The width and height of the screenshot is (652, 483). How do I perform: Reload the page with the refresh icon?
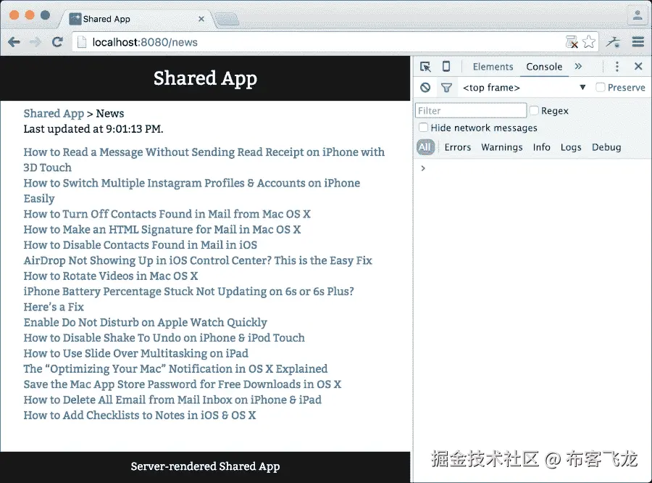(57, 42)
